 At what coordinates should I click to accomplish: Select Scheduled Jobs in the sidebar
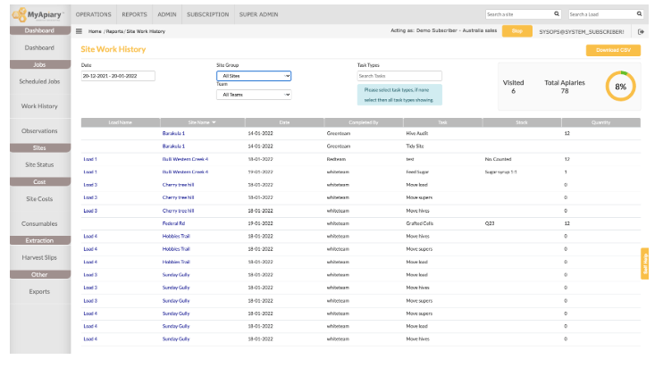(39, 82)
